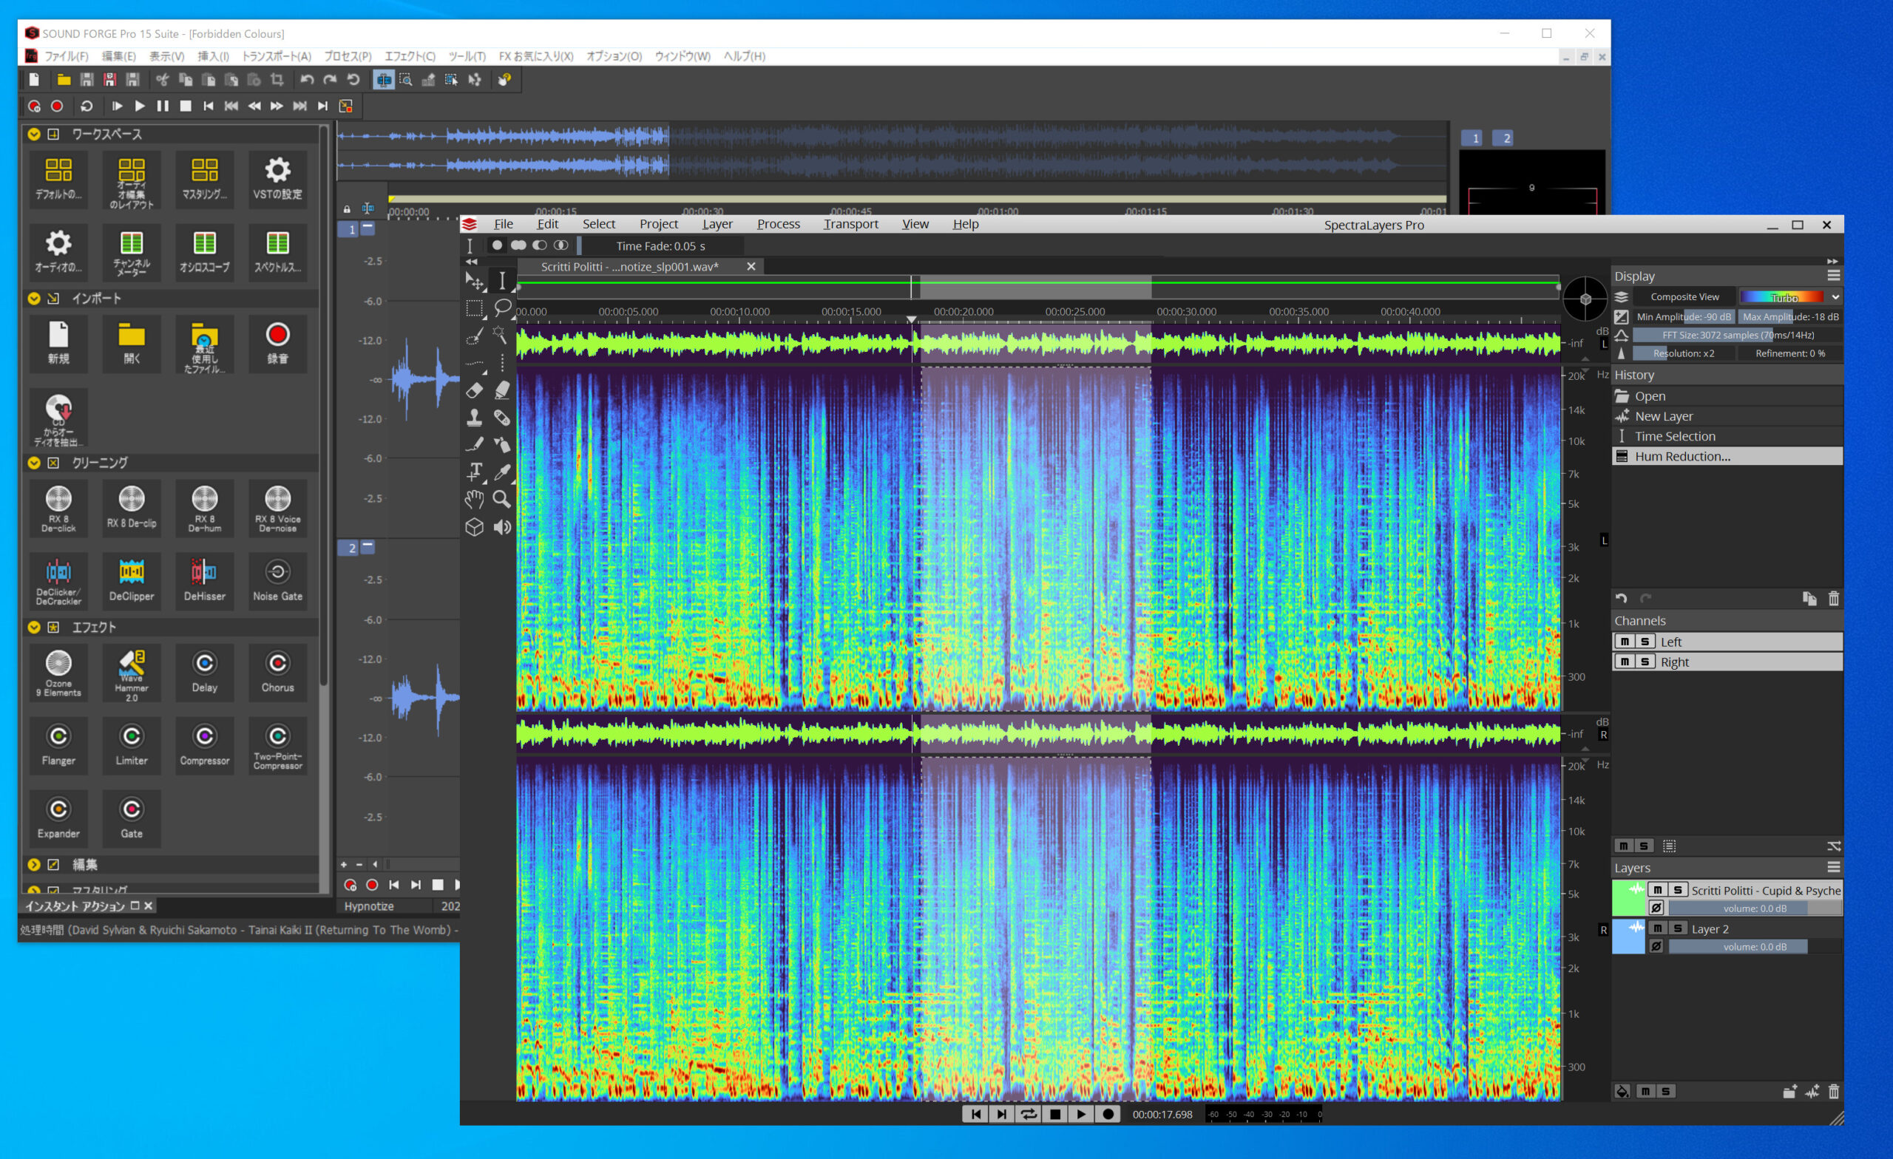Viewport: 1893px width, 1159px height.
Task: Solo the Scritti Politti layer
Action: click(x=1678, y=889)
